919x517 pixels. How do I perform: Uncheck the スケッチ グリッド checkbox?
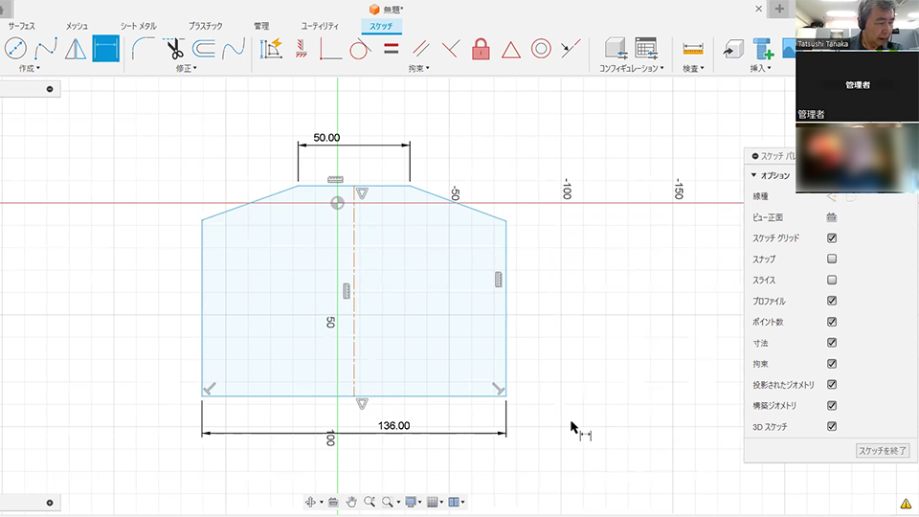pos(832,238)
